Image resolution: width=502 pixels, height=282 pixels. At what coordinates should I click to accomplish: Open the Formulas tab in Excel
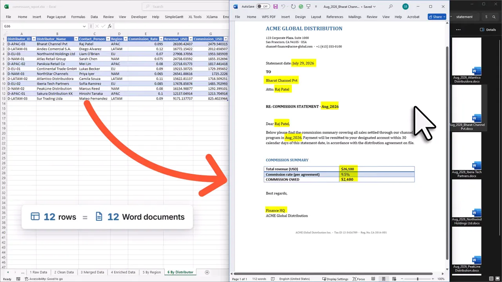pyautogui.click(x=78, y=17)
